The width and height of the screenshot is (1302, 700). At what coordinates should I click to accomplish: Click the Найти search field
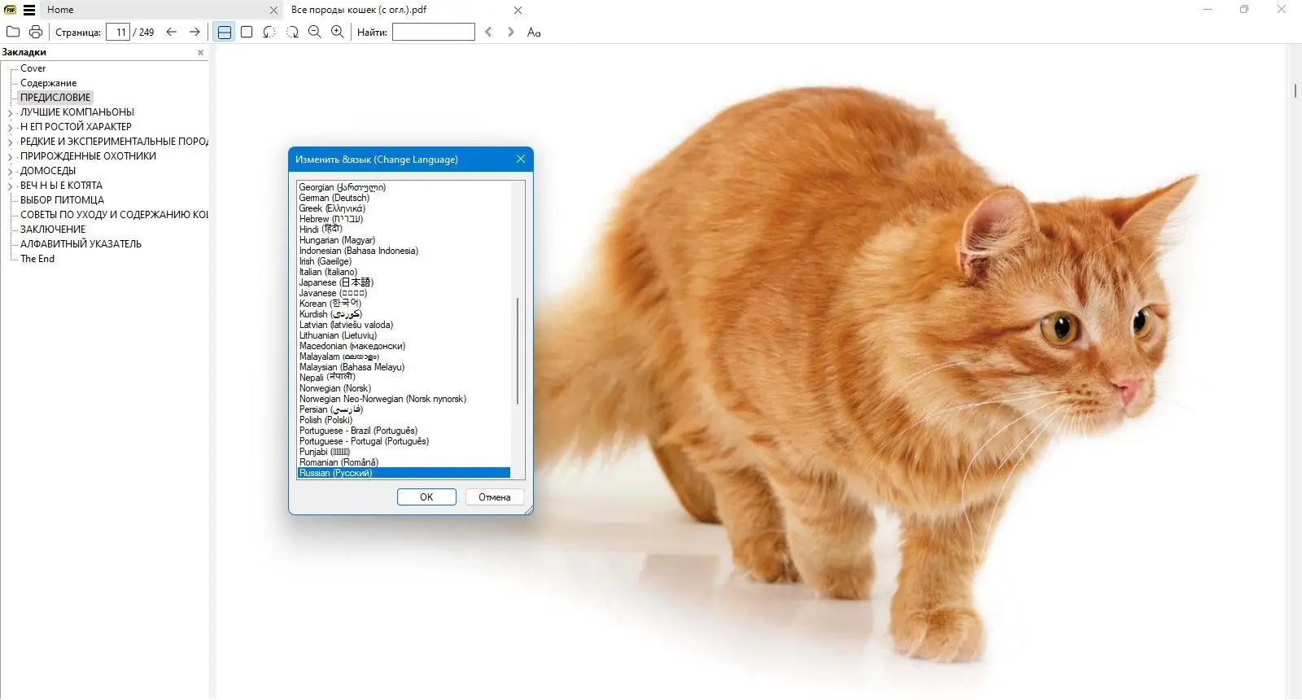[x=434, y=32]
